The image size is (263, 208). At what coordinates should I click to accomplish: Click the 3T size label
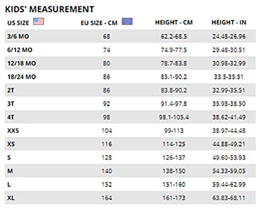[11, 104]
